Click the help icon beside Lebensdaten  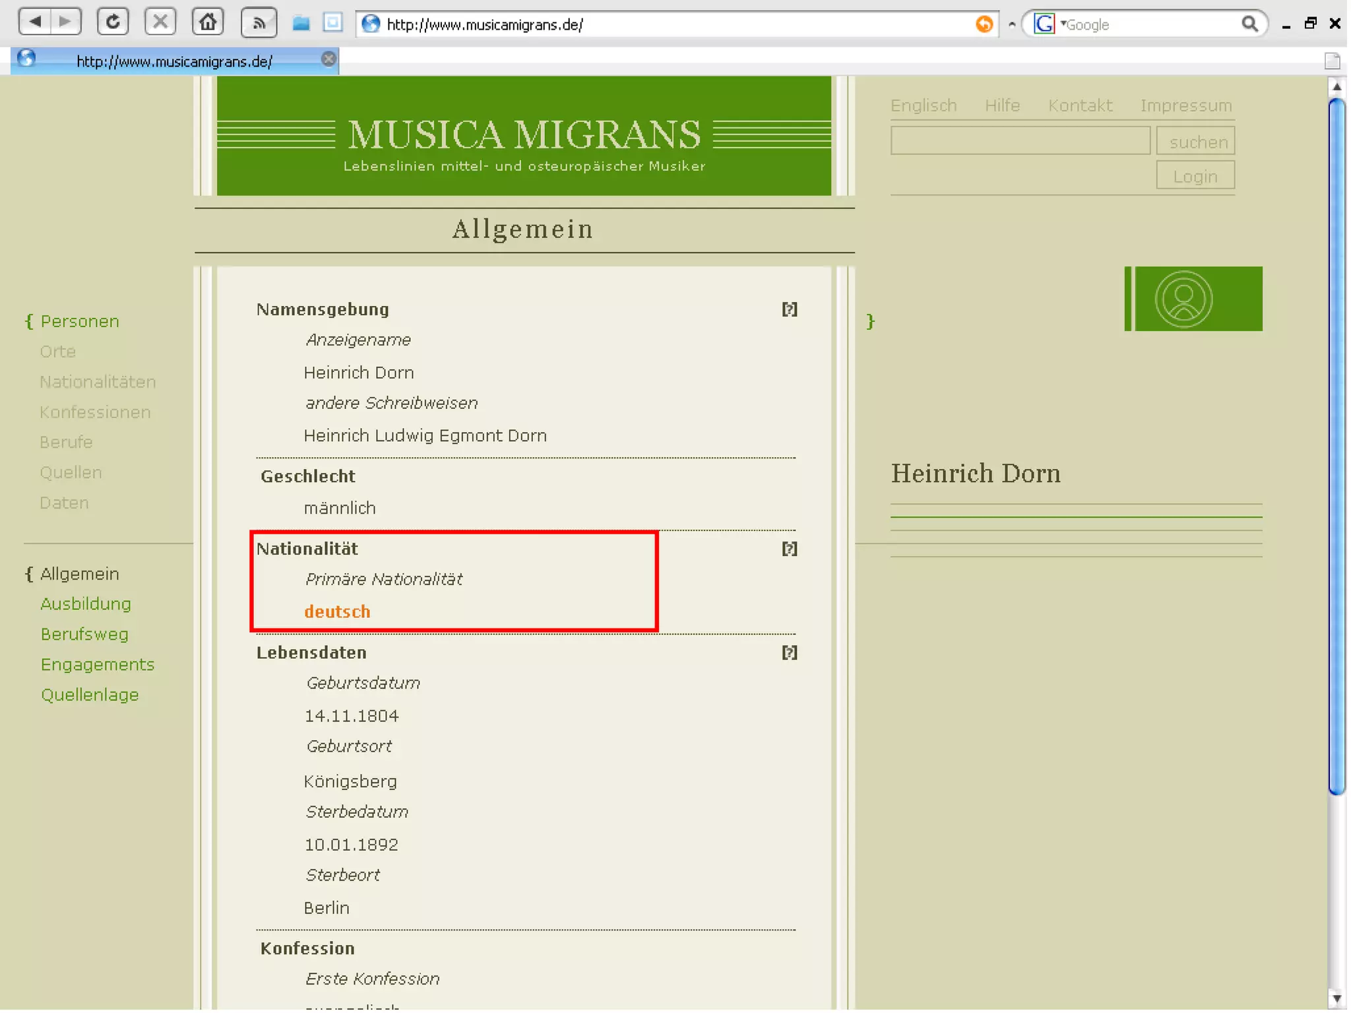coord(789,653)
